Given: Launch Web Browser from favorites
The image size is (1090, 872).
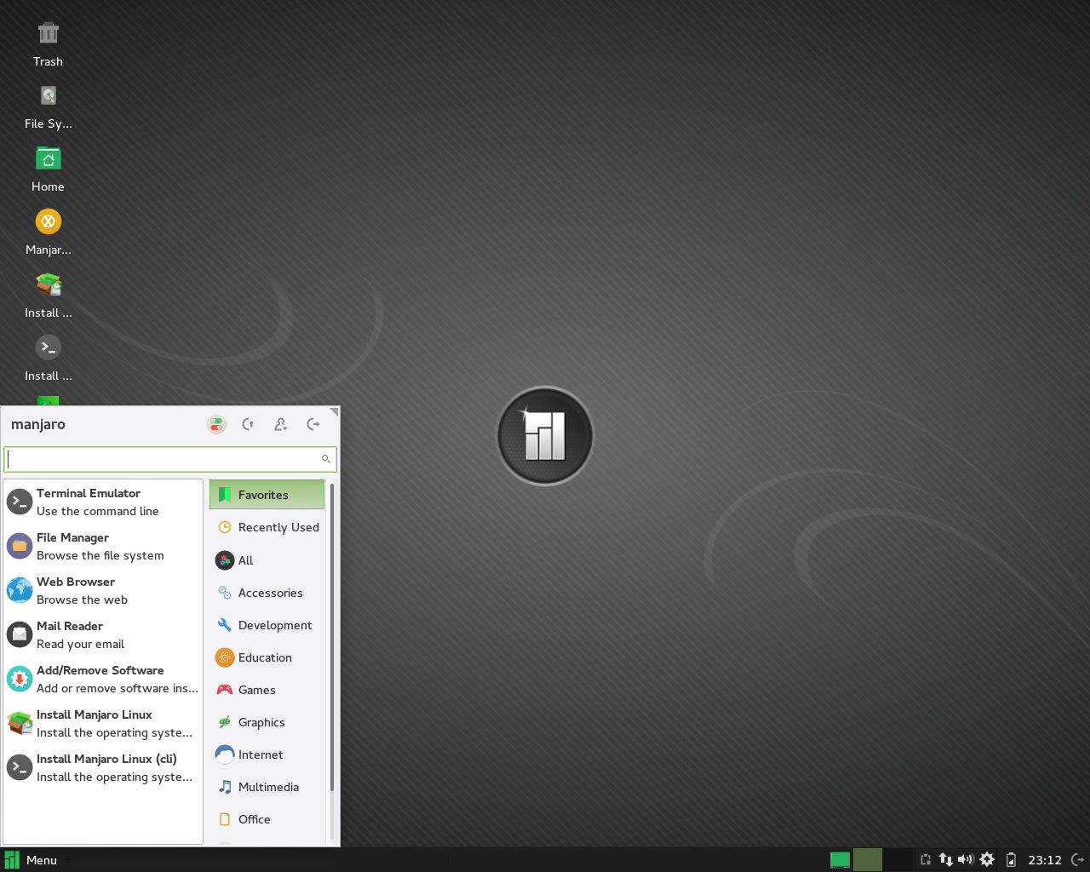Looking at the screenshot, I should click(103, 590).
